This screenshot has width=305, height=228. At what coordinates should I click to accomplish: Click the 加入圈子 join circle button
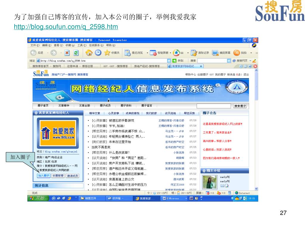click(x=43, y=176)
